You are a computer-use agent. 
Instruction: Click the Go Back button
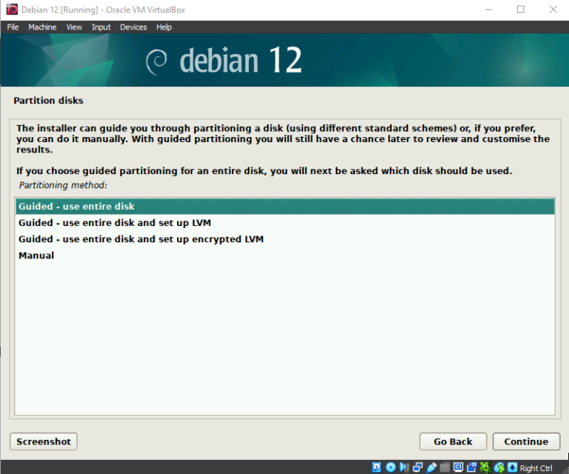click(x=453, y=441)
